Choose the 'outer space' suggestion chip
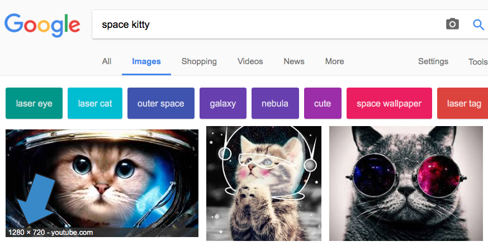488x246 pixels. [160, 103]
